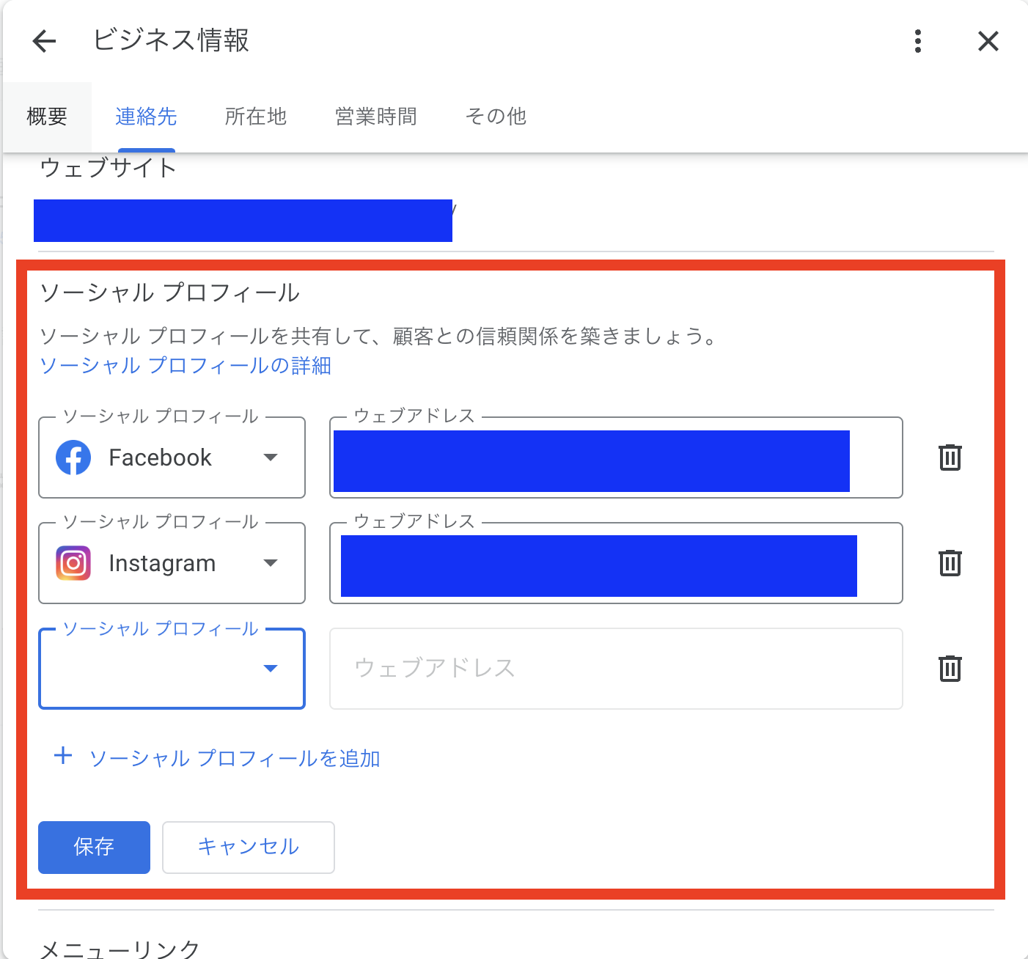Click the 保存 button
Image resolution: width=1028 pixels, height=959 pixels.
tap(94, 847)
